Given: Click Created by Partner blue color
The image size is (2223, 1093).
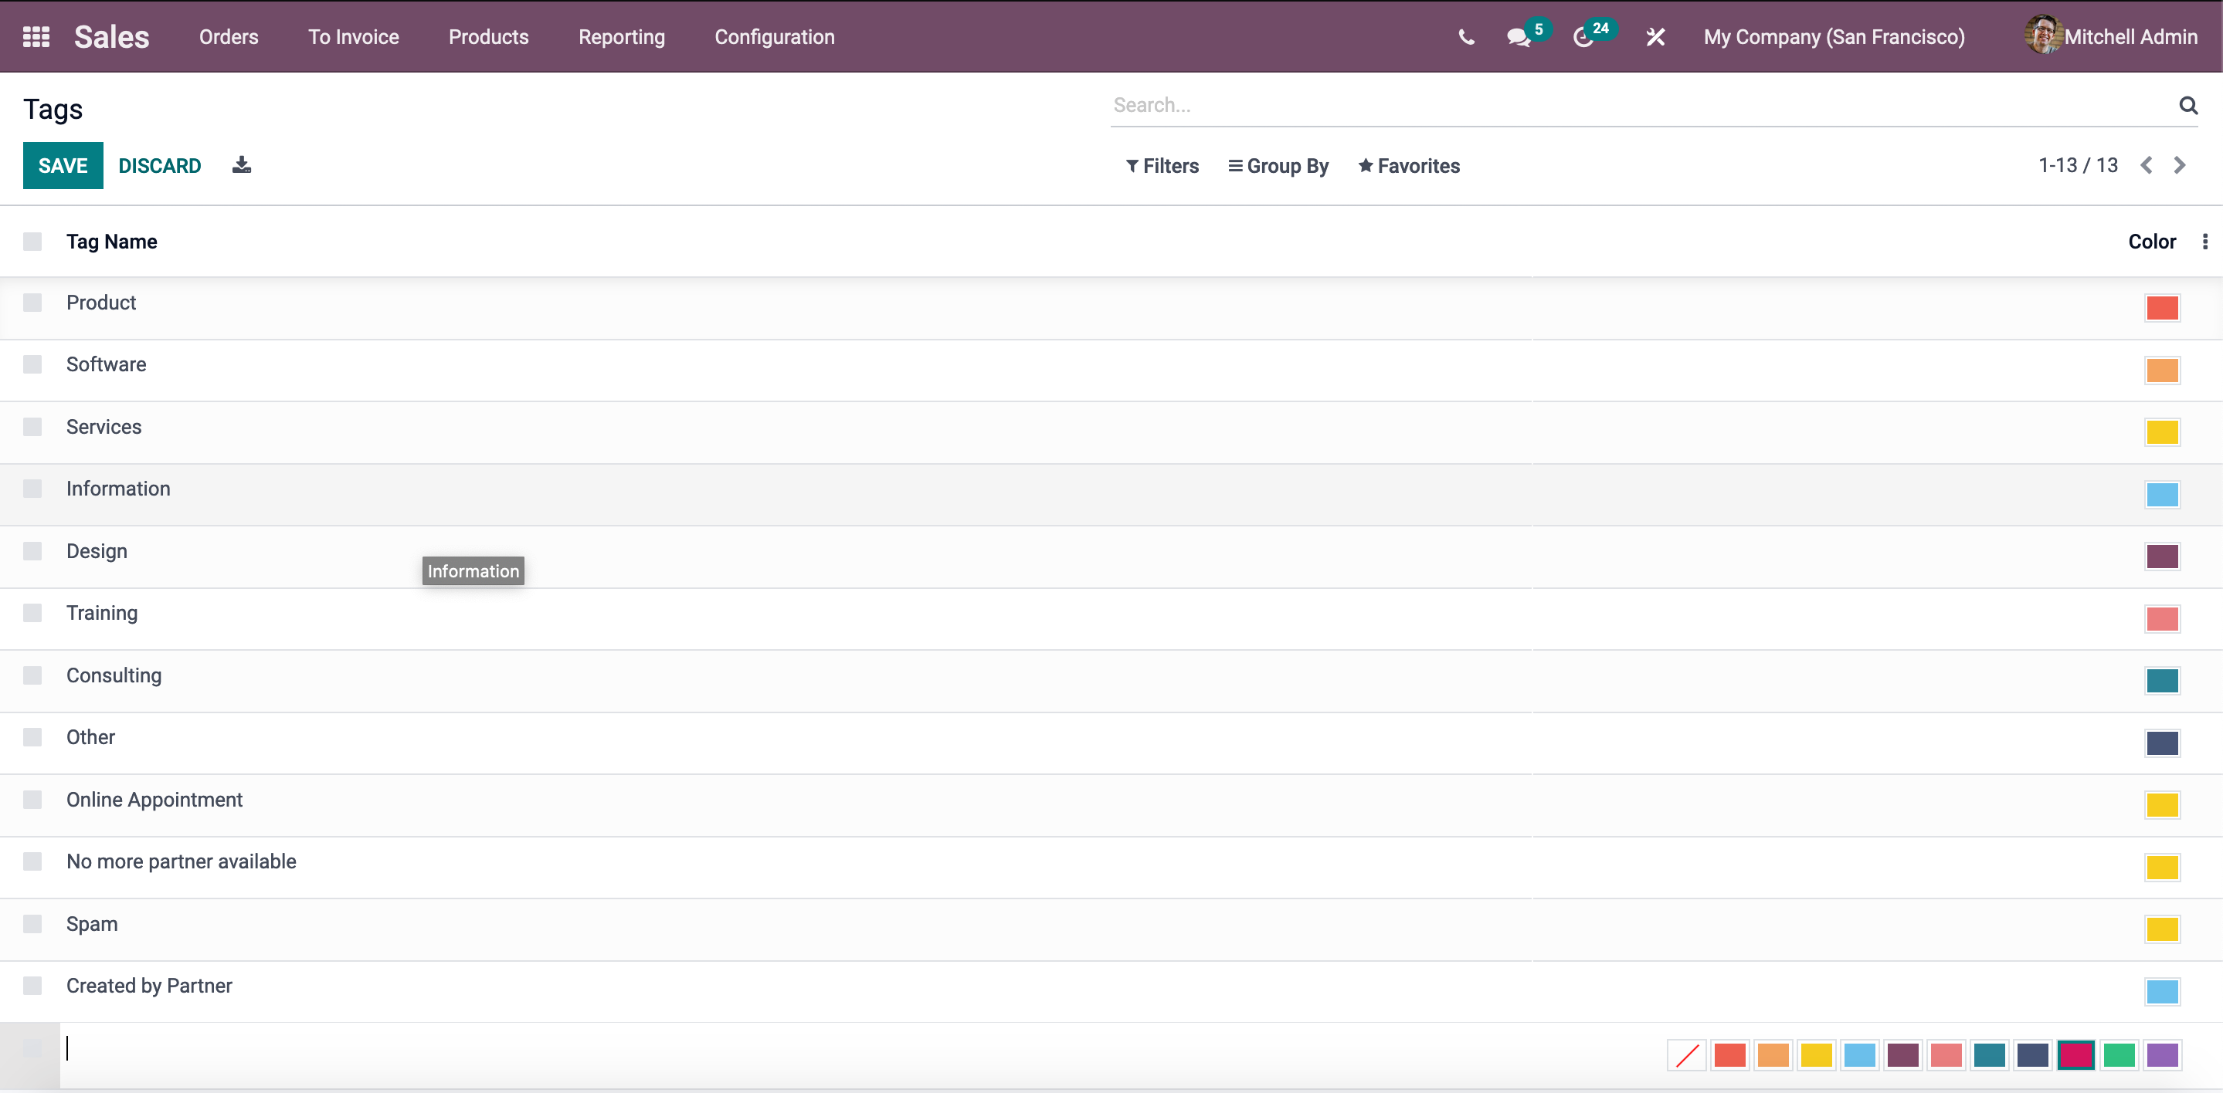Looking at the screenshot, I should [2162, 991].
